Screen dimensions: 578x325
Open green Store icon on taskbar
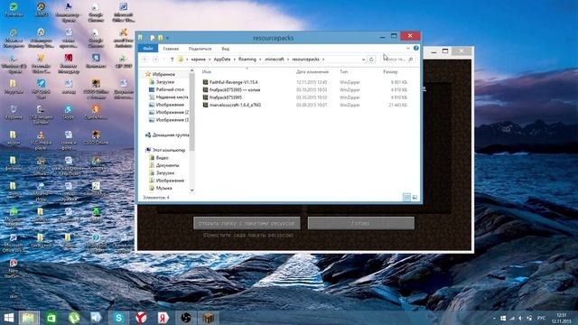[51, 318]
